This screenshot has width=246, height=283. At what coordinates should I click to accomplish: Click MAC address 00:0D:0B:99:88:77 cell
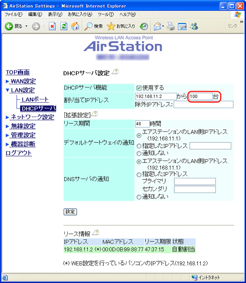(123, 249)
